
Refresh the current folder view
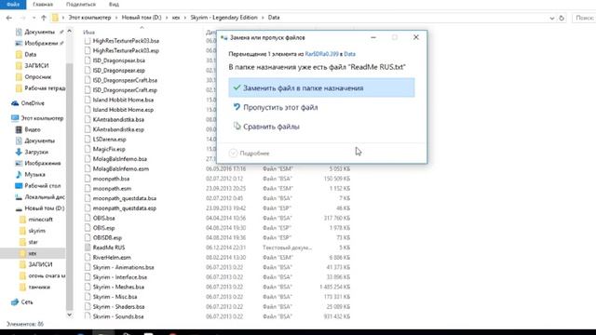[x=562, y=18]
